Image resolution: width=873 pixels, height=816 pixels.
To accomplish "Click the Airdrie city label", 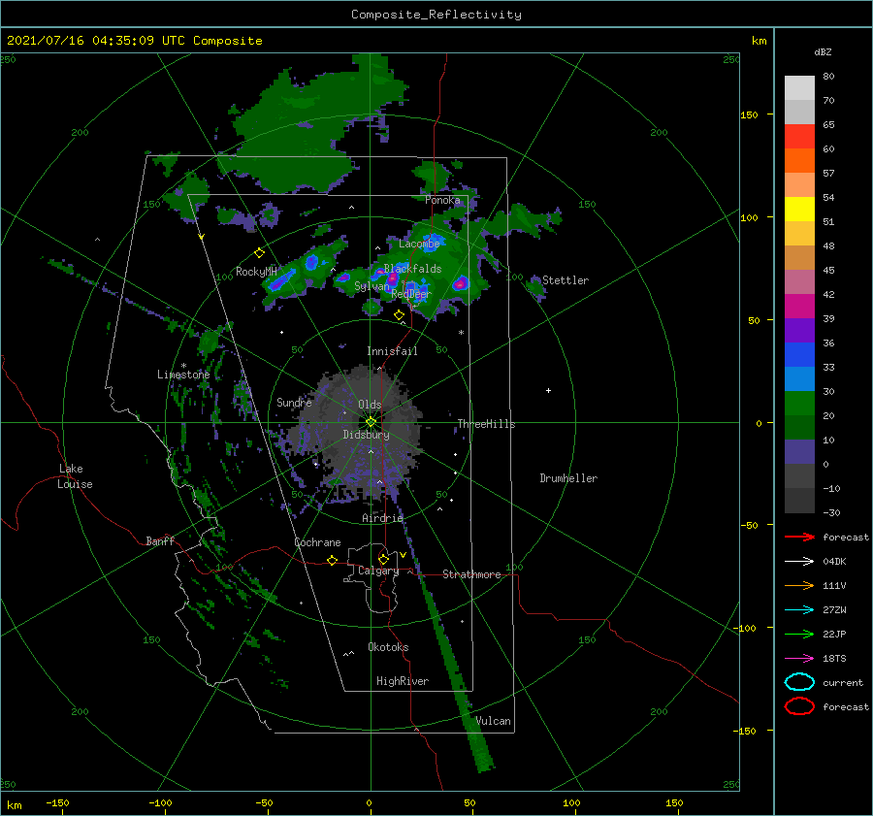I will pos(382,518).
